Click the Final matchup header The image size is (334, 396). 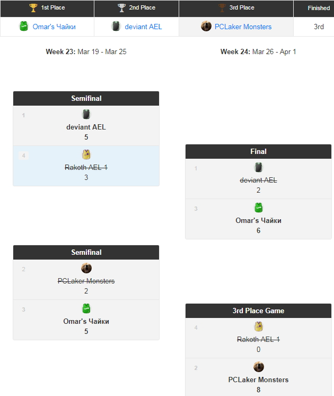[259, 151]
